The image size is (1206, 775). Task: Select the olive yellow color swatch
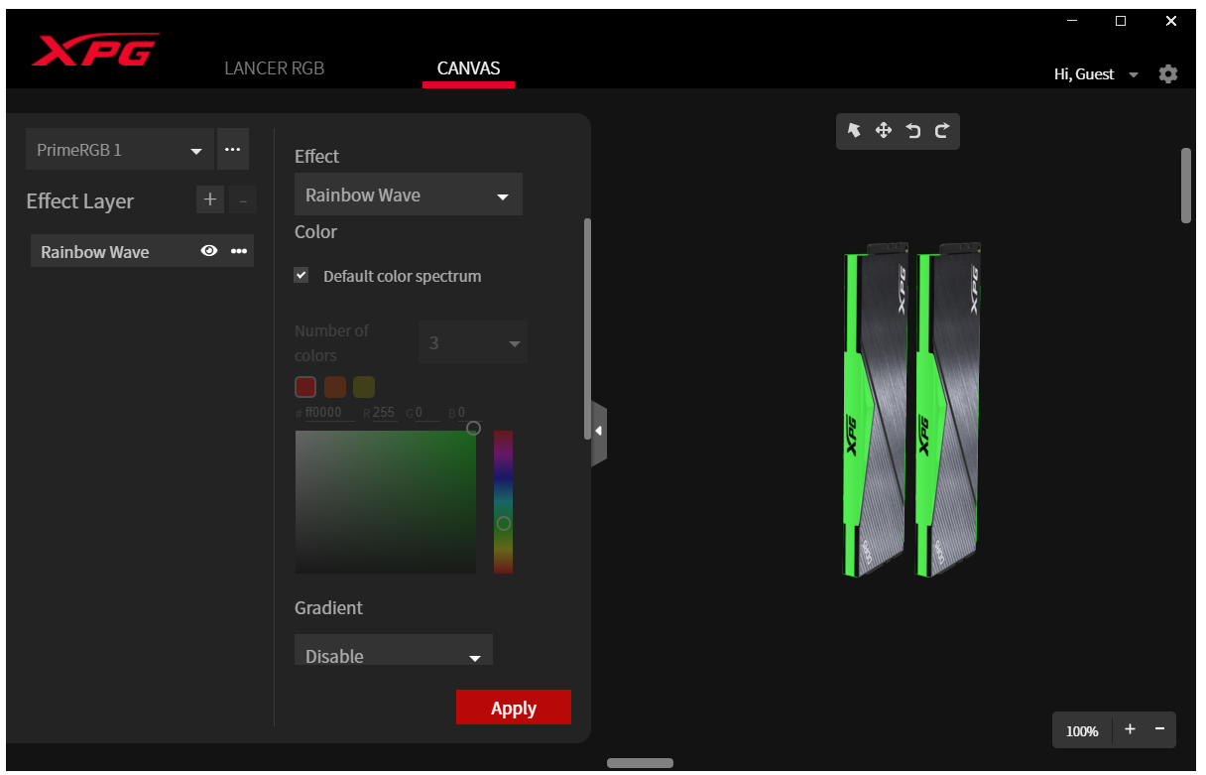point(364,387)
